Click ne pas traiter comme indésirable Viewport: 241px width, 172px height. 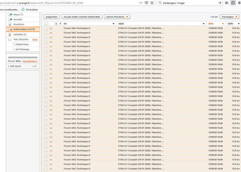coord(82,17)
